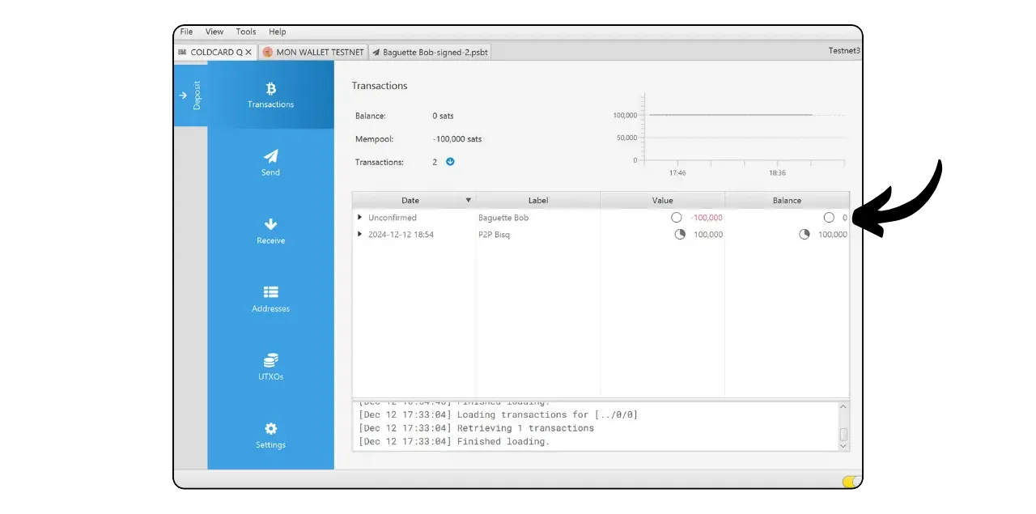Open the Transactions view in sidebar

pyautogui.click(x=270, y=95)
